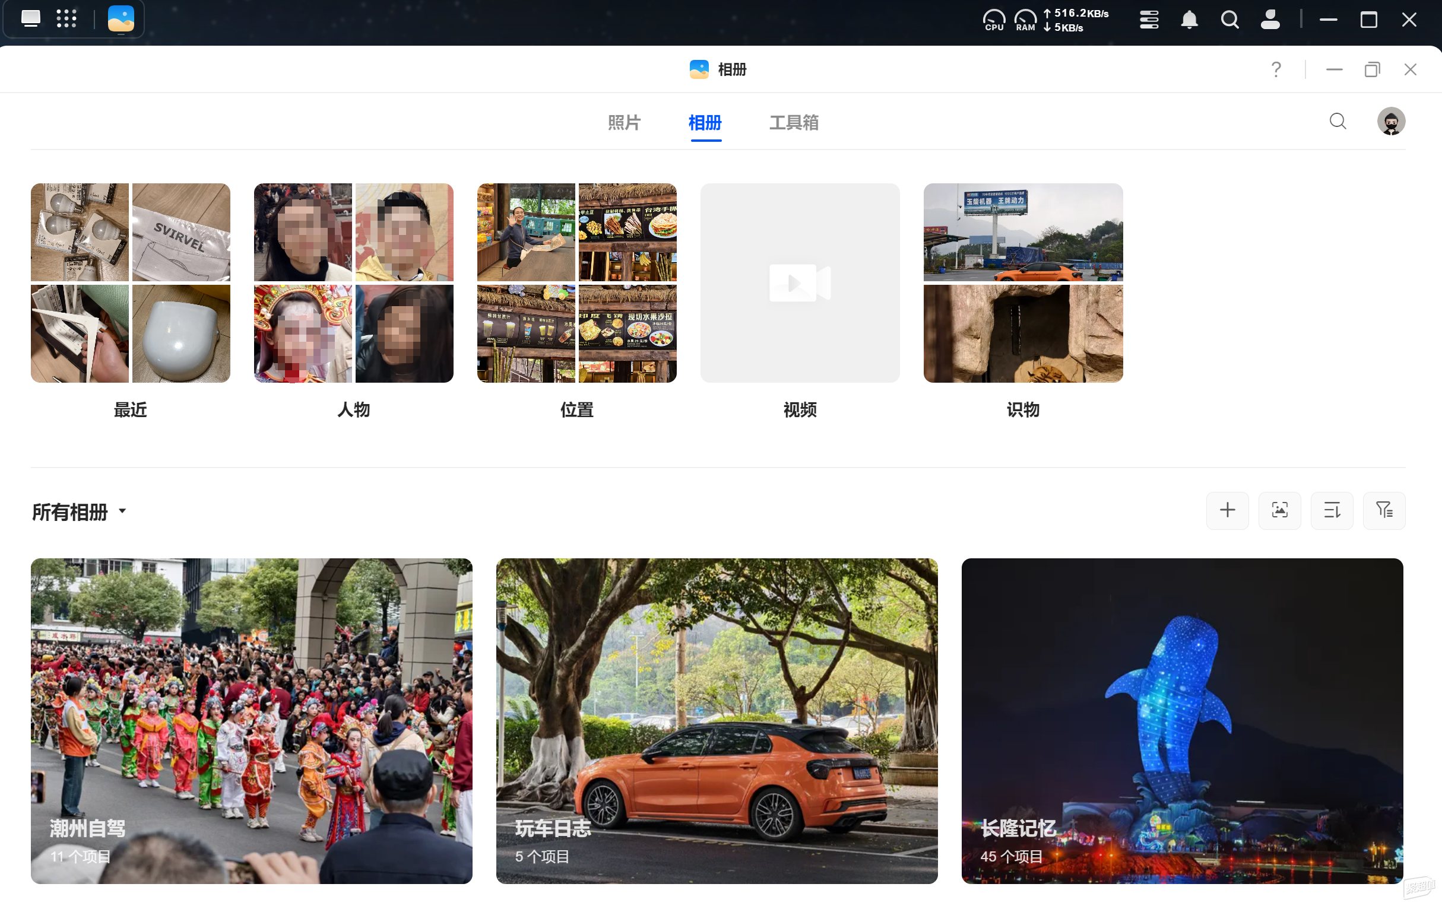Screen dimensions: 1442x906
Task: Open the task manager list icon
Action: point(1149,20)
